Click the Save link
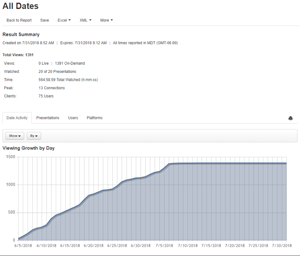This screenshot has width=300, height=256. [x=44, y=20]
